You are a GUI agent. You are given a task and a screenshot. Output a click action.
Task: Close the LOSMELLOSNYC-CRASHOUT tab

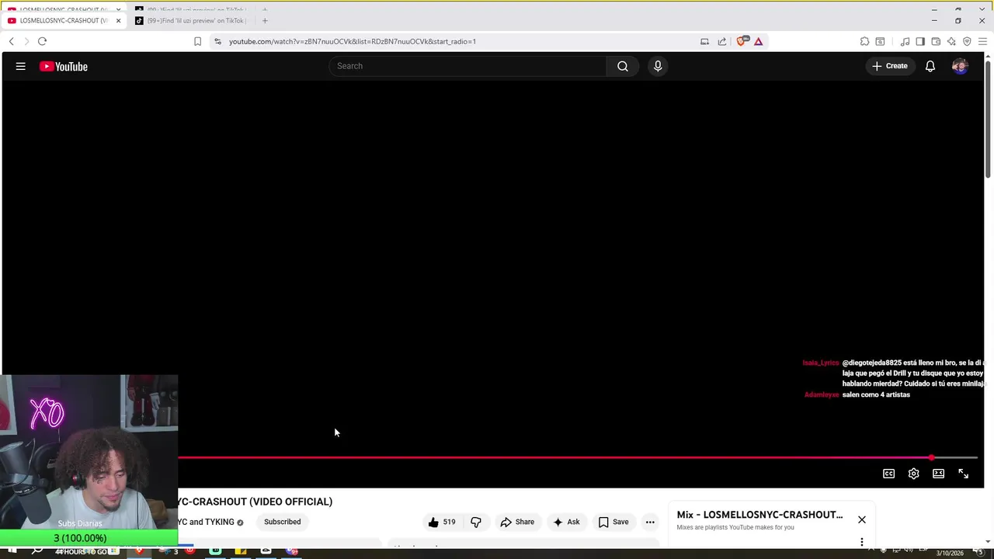pos(118,20)
